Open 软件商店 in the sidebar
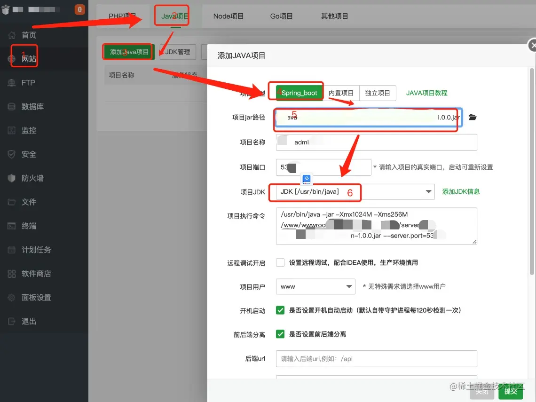Viewport: 536px width, 402px height. click(44, 274)
